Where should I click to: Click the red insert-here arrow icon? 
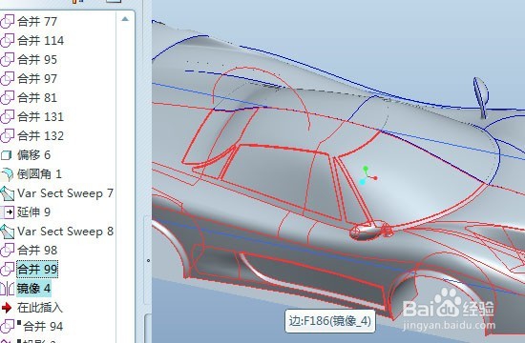pyautogui.click(x=7, y=308)
